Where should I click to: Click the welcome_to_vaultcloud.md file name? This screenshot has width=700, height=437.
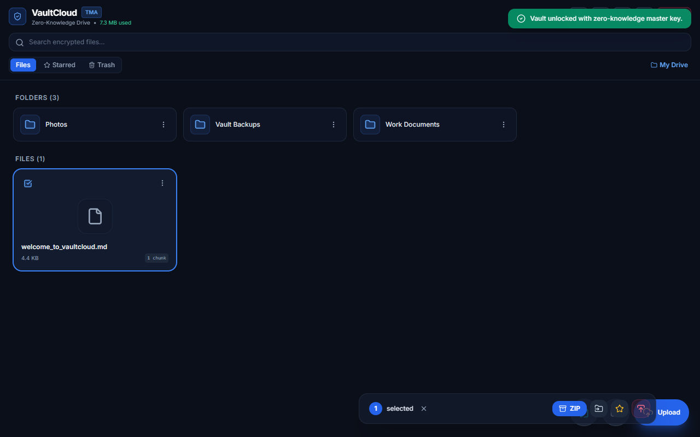pyautogui.click(x=64, y=247)
